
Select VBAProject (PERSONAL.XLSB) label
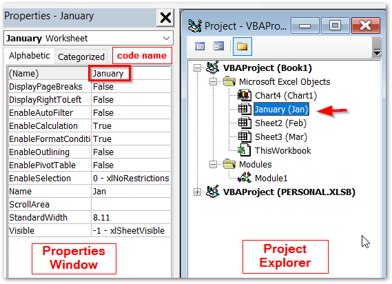tap(289, 192)
